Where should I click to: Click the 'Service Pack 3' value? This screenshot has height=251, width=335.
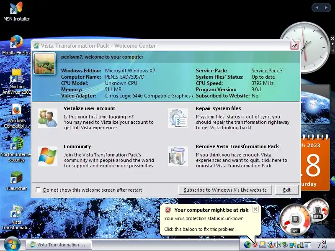pyautogui.click(x=267, y=71)
